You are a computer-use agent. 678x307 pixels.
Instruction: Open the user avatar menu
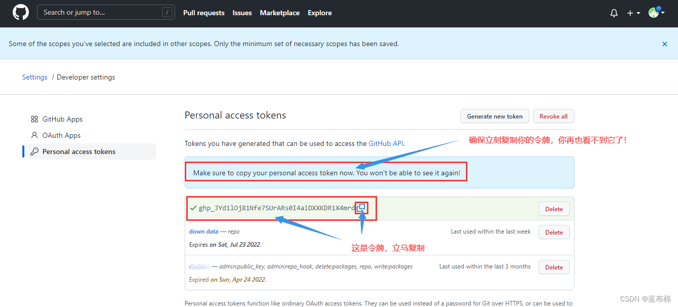pyautogui.click(x=656, y=13)
